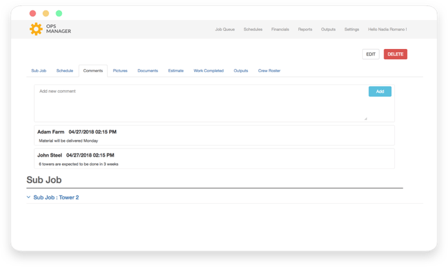The height and width of the screenshot is (267, 448).
Task: Open the Pictures tab
Action: click(120, 71)
